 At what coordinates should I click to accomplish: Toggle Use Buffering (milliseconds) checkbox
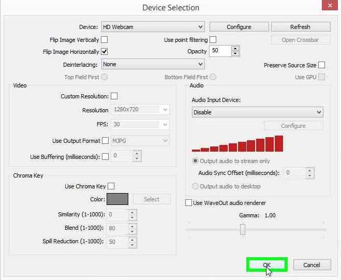click(106, 156)
